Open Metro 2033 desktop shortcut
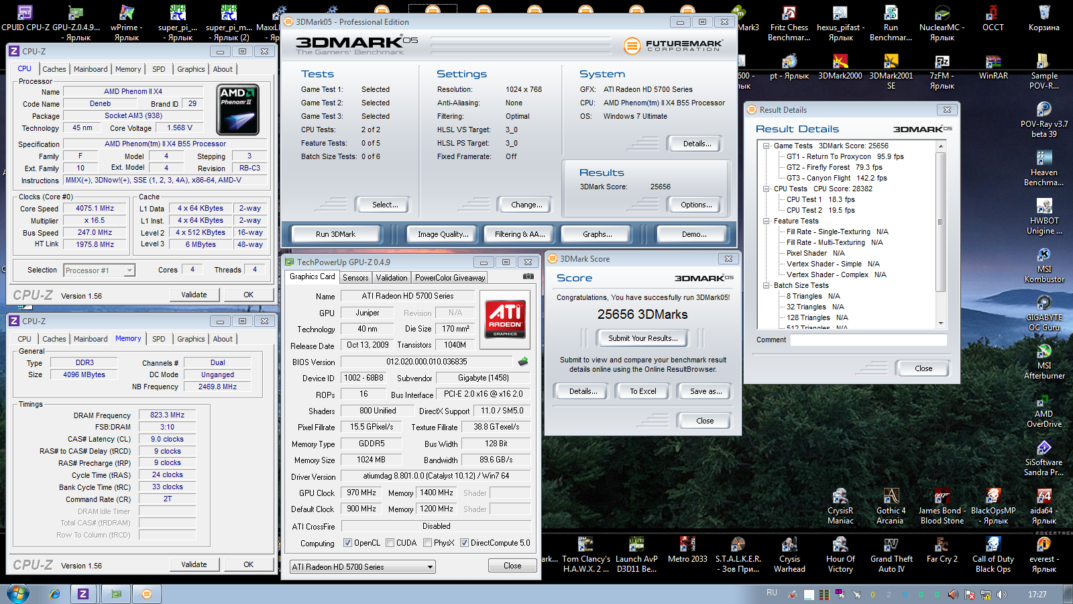1073x604 pixels. (687, 550)
